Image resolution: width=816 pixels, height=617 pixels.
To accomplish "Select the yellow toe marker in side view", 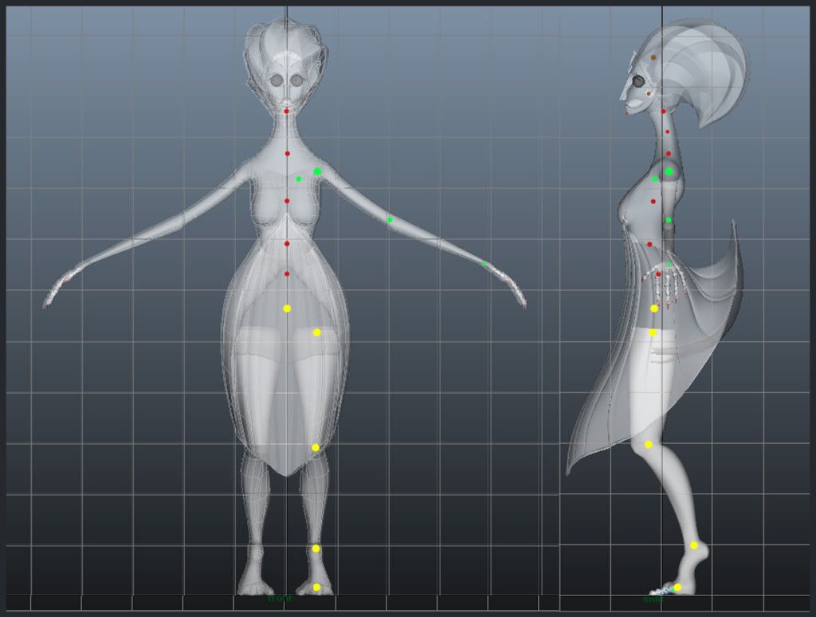I will [x=677, y=588].
